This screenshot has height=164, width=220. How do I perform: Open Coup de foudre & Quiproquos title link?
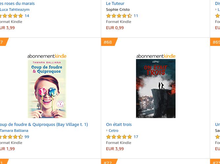(x=44, y=124)
